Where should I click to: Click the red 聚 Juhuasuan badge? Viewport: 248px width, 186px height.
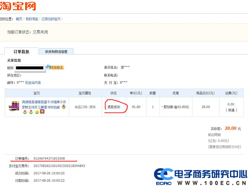click(42, 111)
